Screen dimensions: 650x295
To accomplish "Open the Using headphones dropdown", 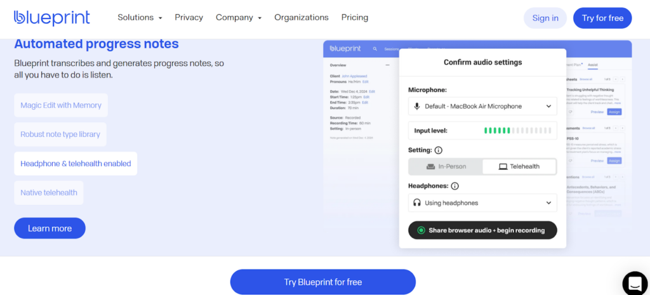I will tap(482, 203).
